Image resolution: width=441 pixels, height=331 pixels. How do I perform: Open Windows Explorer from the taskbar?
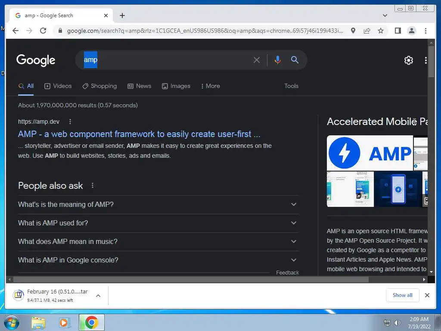(38, 322)
